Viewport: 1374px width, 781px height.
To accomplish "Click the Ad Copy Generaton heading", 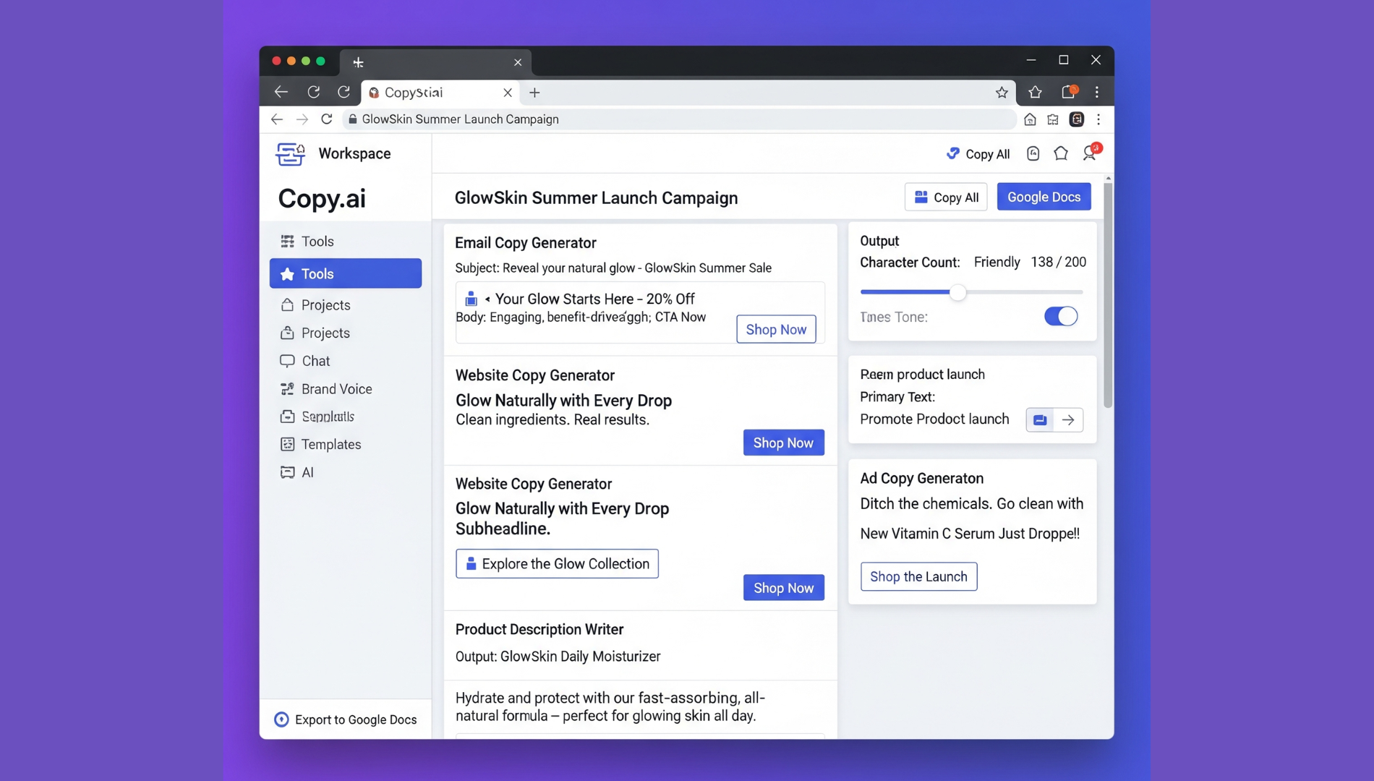I will pos(921,478).
